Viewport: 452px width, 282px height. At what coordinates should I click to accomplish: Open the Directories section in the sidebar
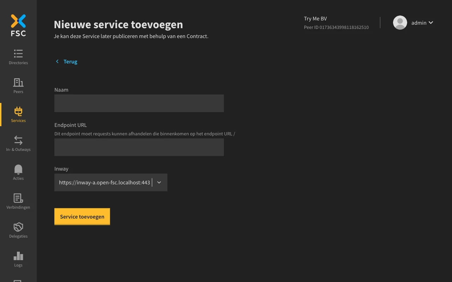[x=18, y=56]
